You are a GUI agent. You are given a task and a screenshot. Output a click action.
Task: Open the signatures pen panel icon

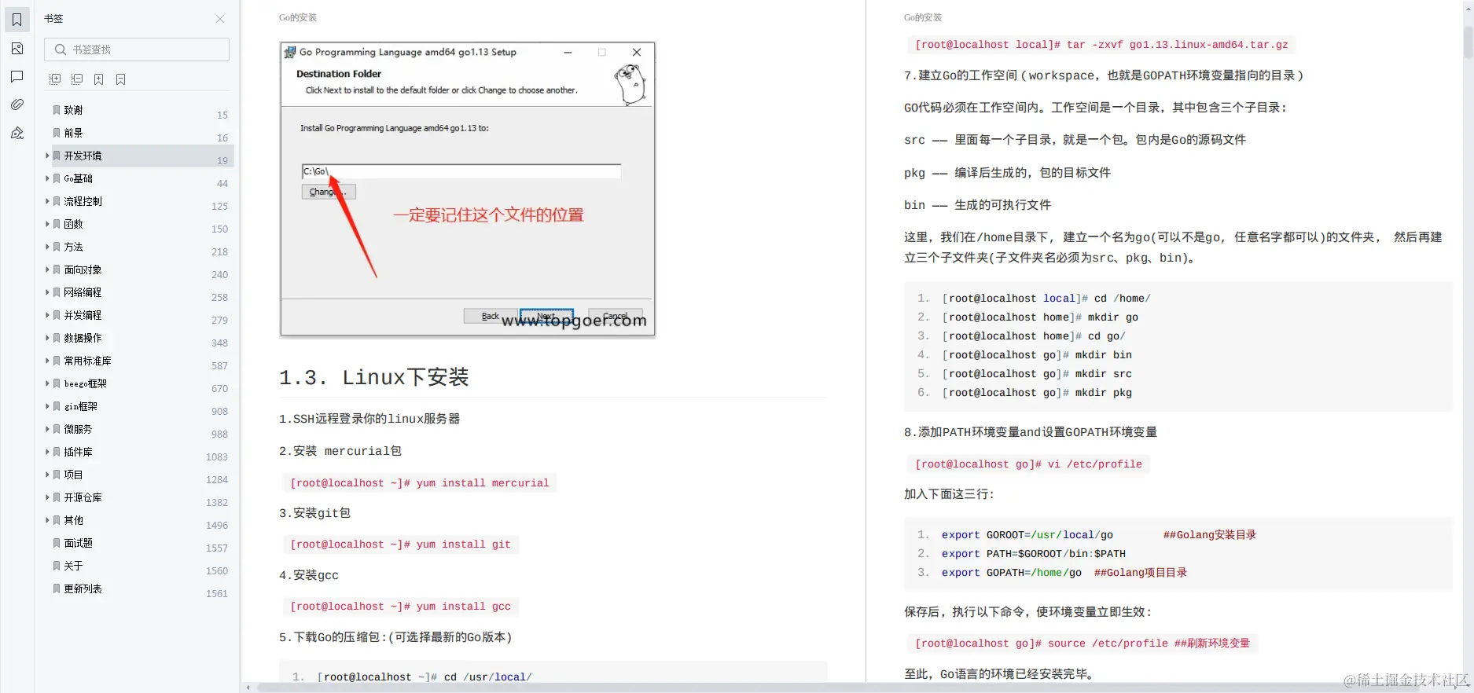point(17,133)
